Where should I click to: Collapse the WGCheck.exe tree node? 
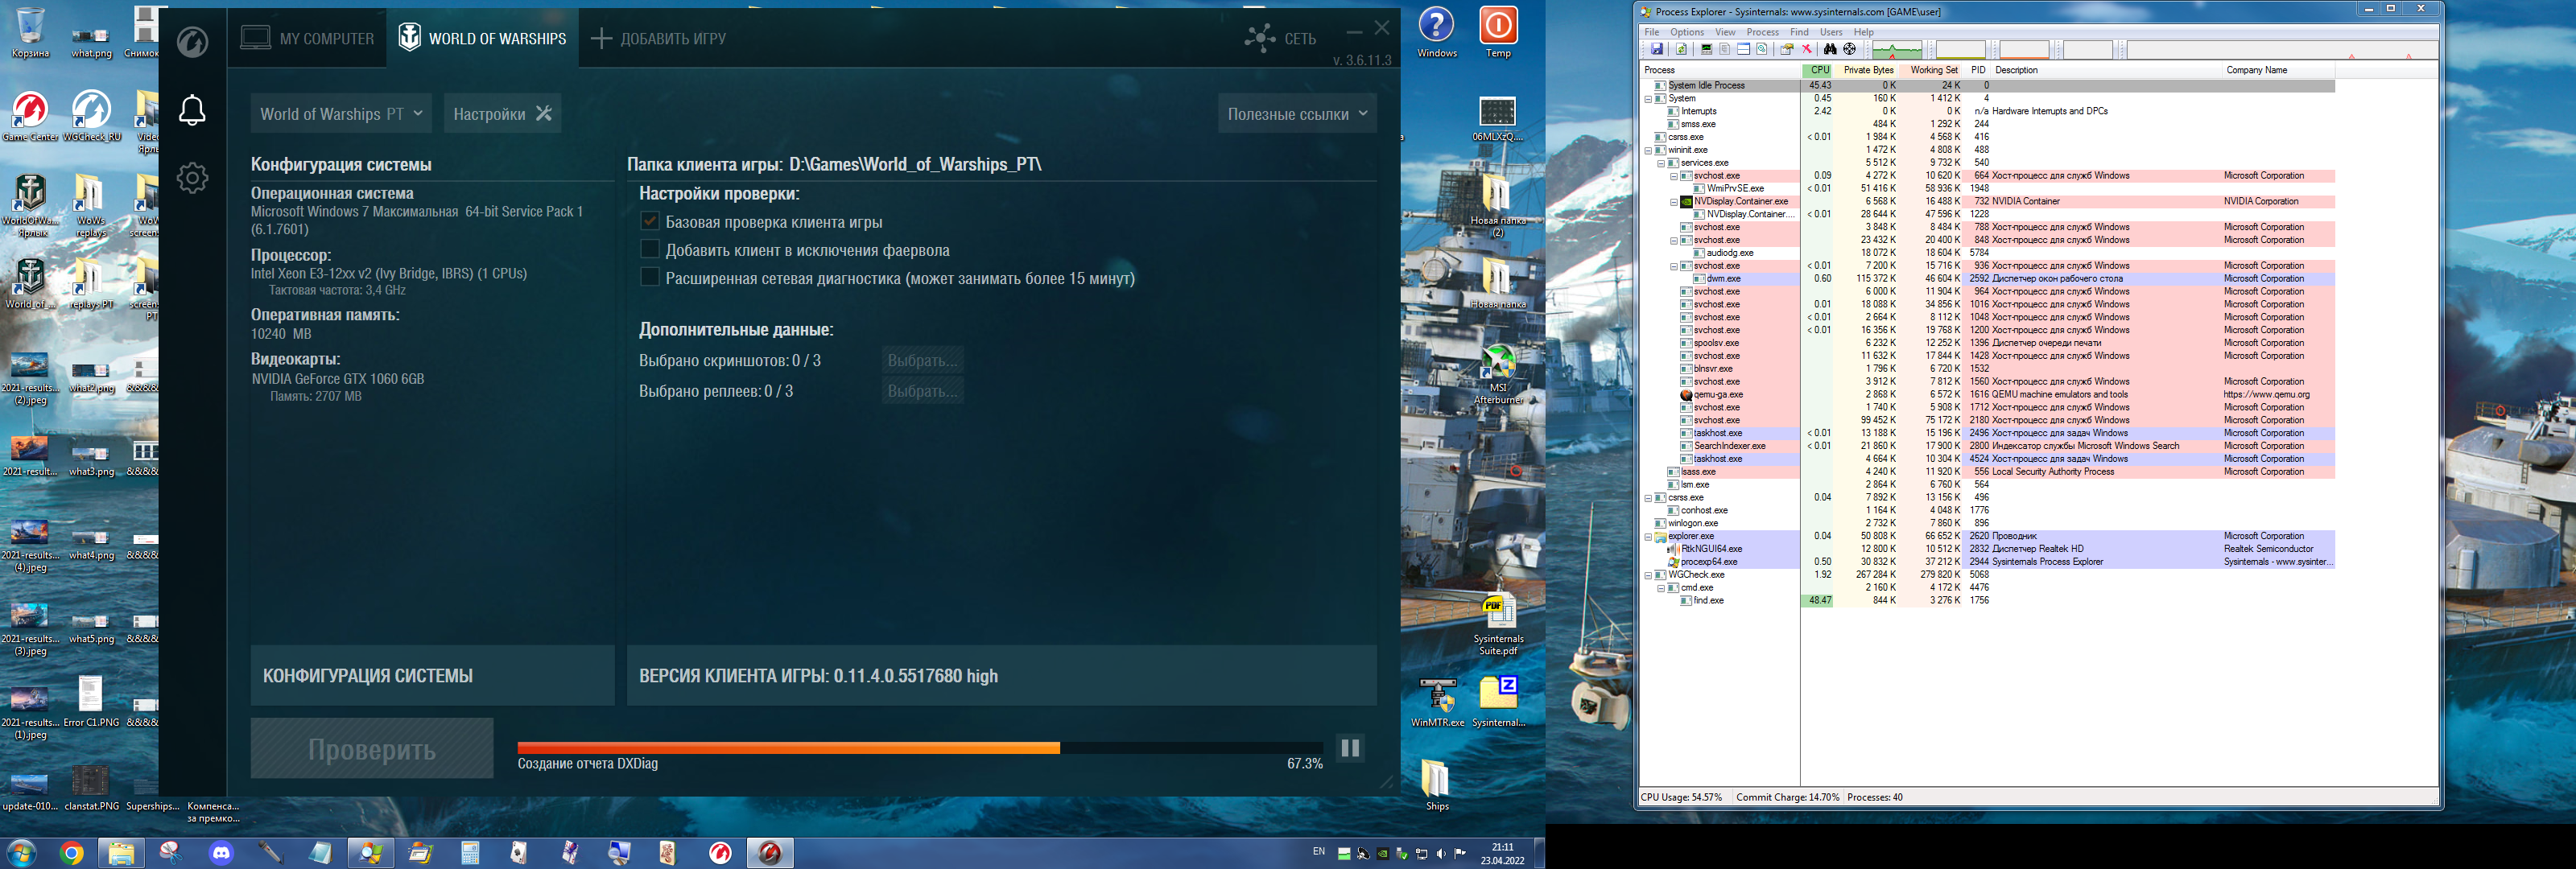click(1648, 575)
